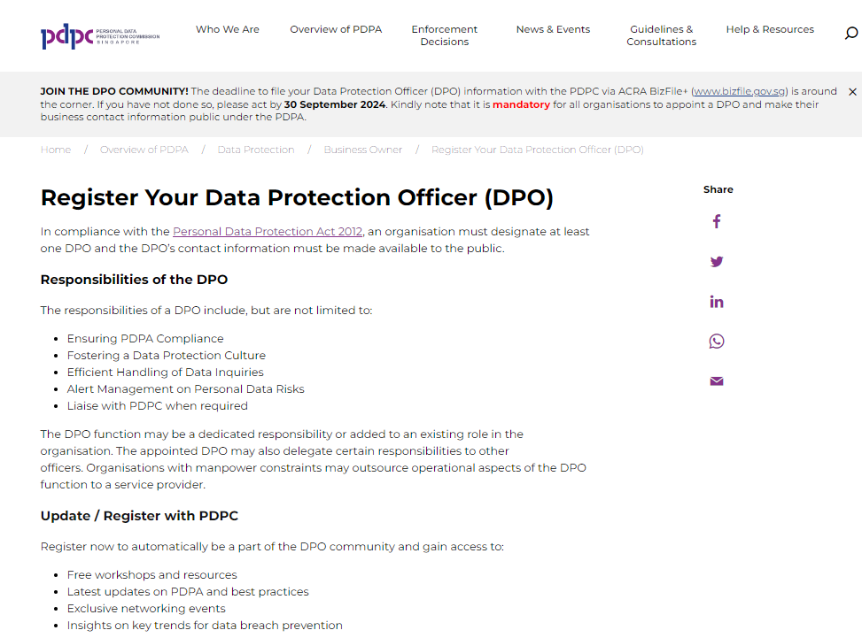Click Business Owner breadcrumb

[363, 150]
